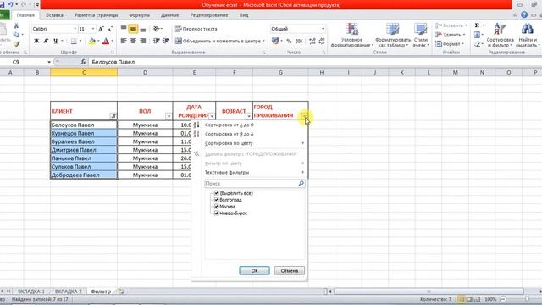The image size is (542, 305).
Task: Align text to the left
Action: [x=124, y=41]
